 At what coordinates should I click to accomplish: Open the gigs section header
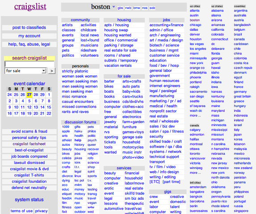168,192
